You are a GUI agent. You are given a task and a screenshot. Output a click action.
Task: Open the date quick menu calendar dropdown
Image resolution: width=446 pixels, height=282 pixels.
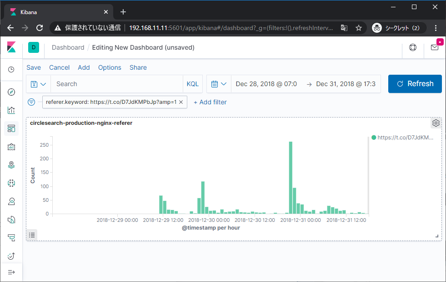pyautogui.click(x=219, y=84)
